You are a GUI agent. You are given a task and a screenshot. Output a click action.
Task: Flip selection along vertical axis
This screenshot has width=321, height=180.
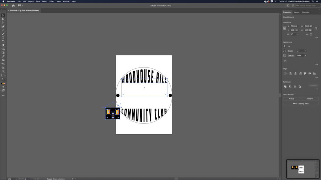tap(311, 34)
